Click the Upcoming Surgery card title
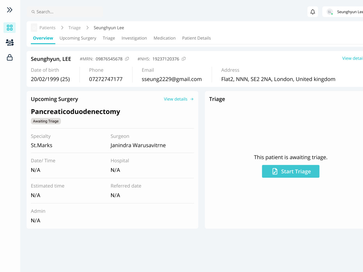 [54, 99]
